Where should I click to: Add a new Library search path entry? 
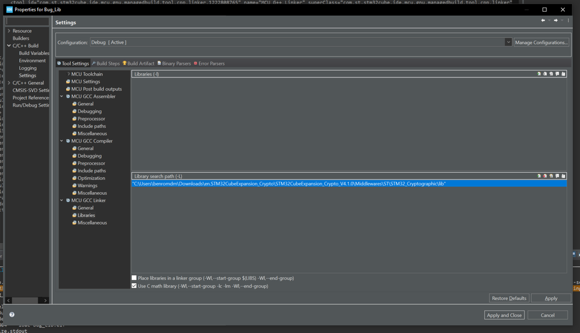[539, 176]
